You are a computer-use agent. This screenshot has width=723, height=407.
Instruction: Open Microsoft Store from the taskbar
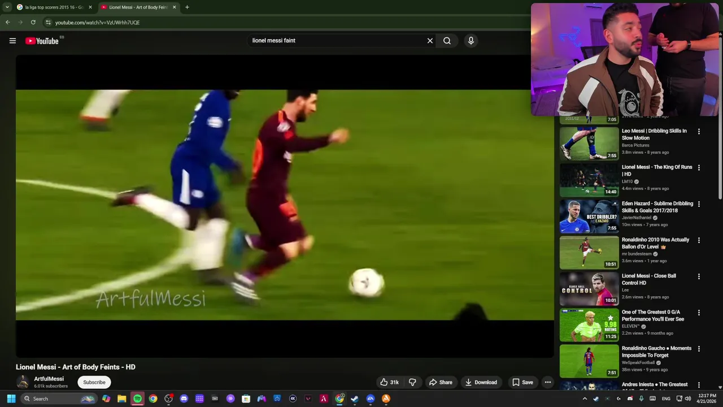click(246, 399)
